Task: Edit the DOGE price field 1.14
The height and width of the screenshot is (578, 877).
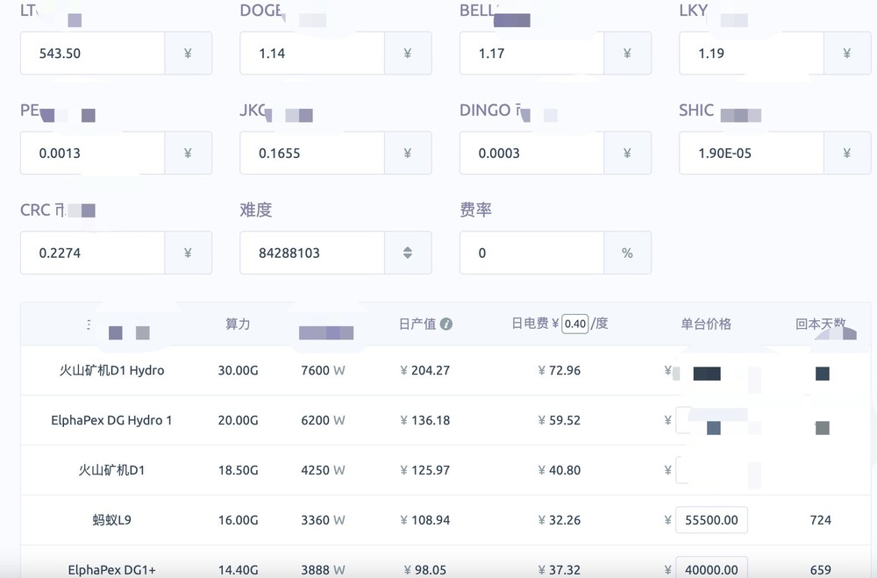Action: click(x=312, y=54)
